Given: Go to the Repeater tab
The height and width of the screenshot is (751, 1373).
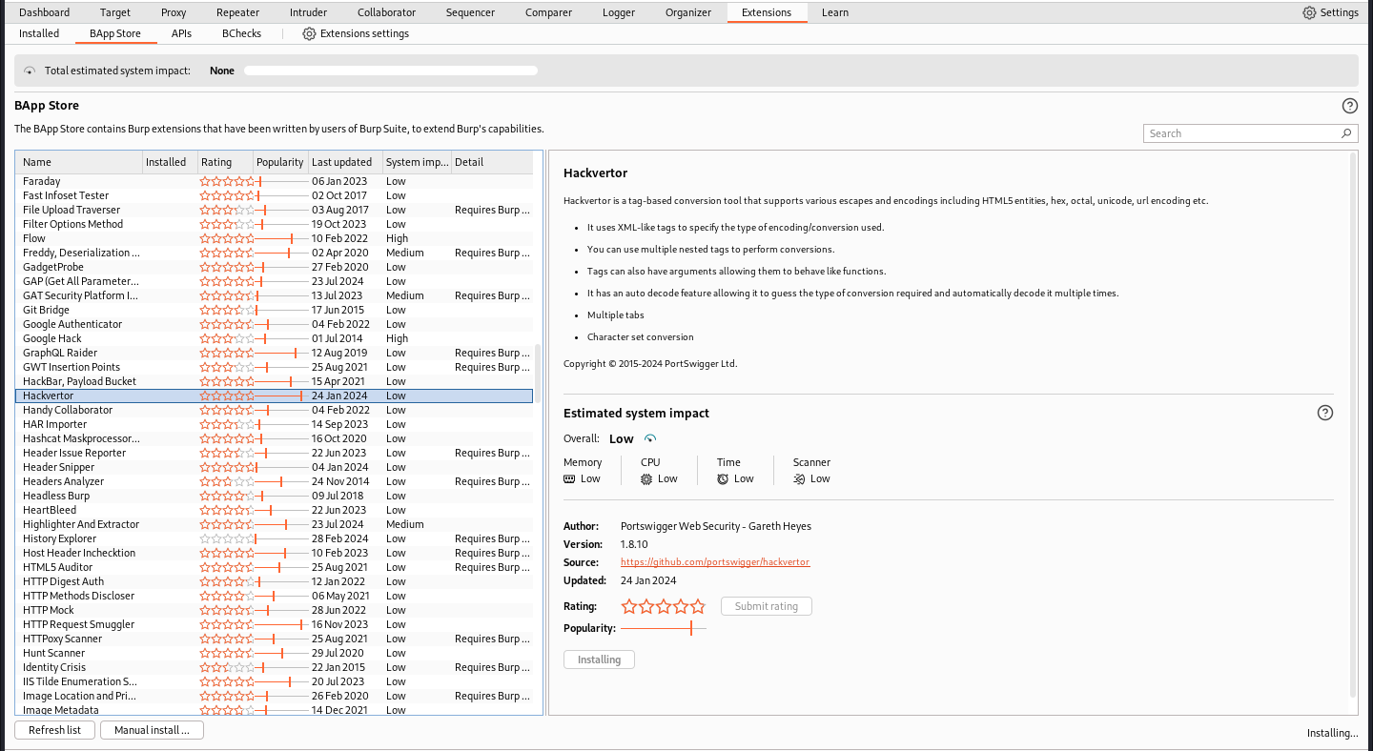Looking at the screenshot, I should coord(237,12).
